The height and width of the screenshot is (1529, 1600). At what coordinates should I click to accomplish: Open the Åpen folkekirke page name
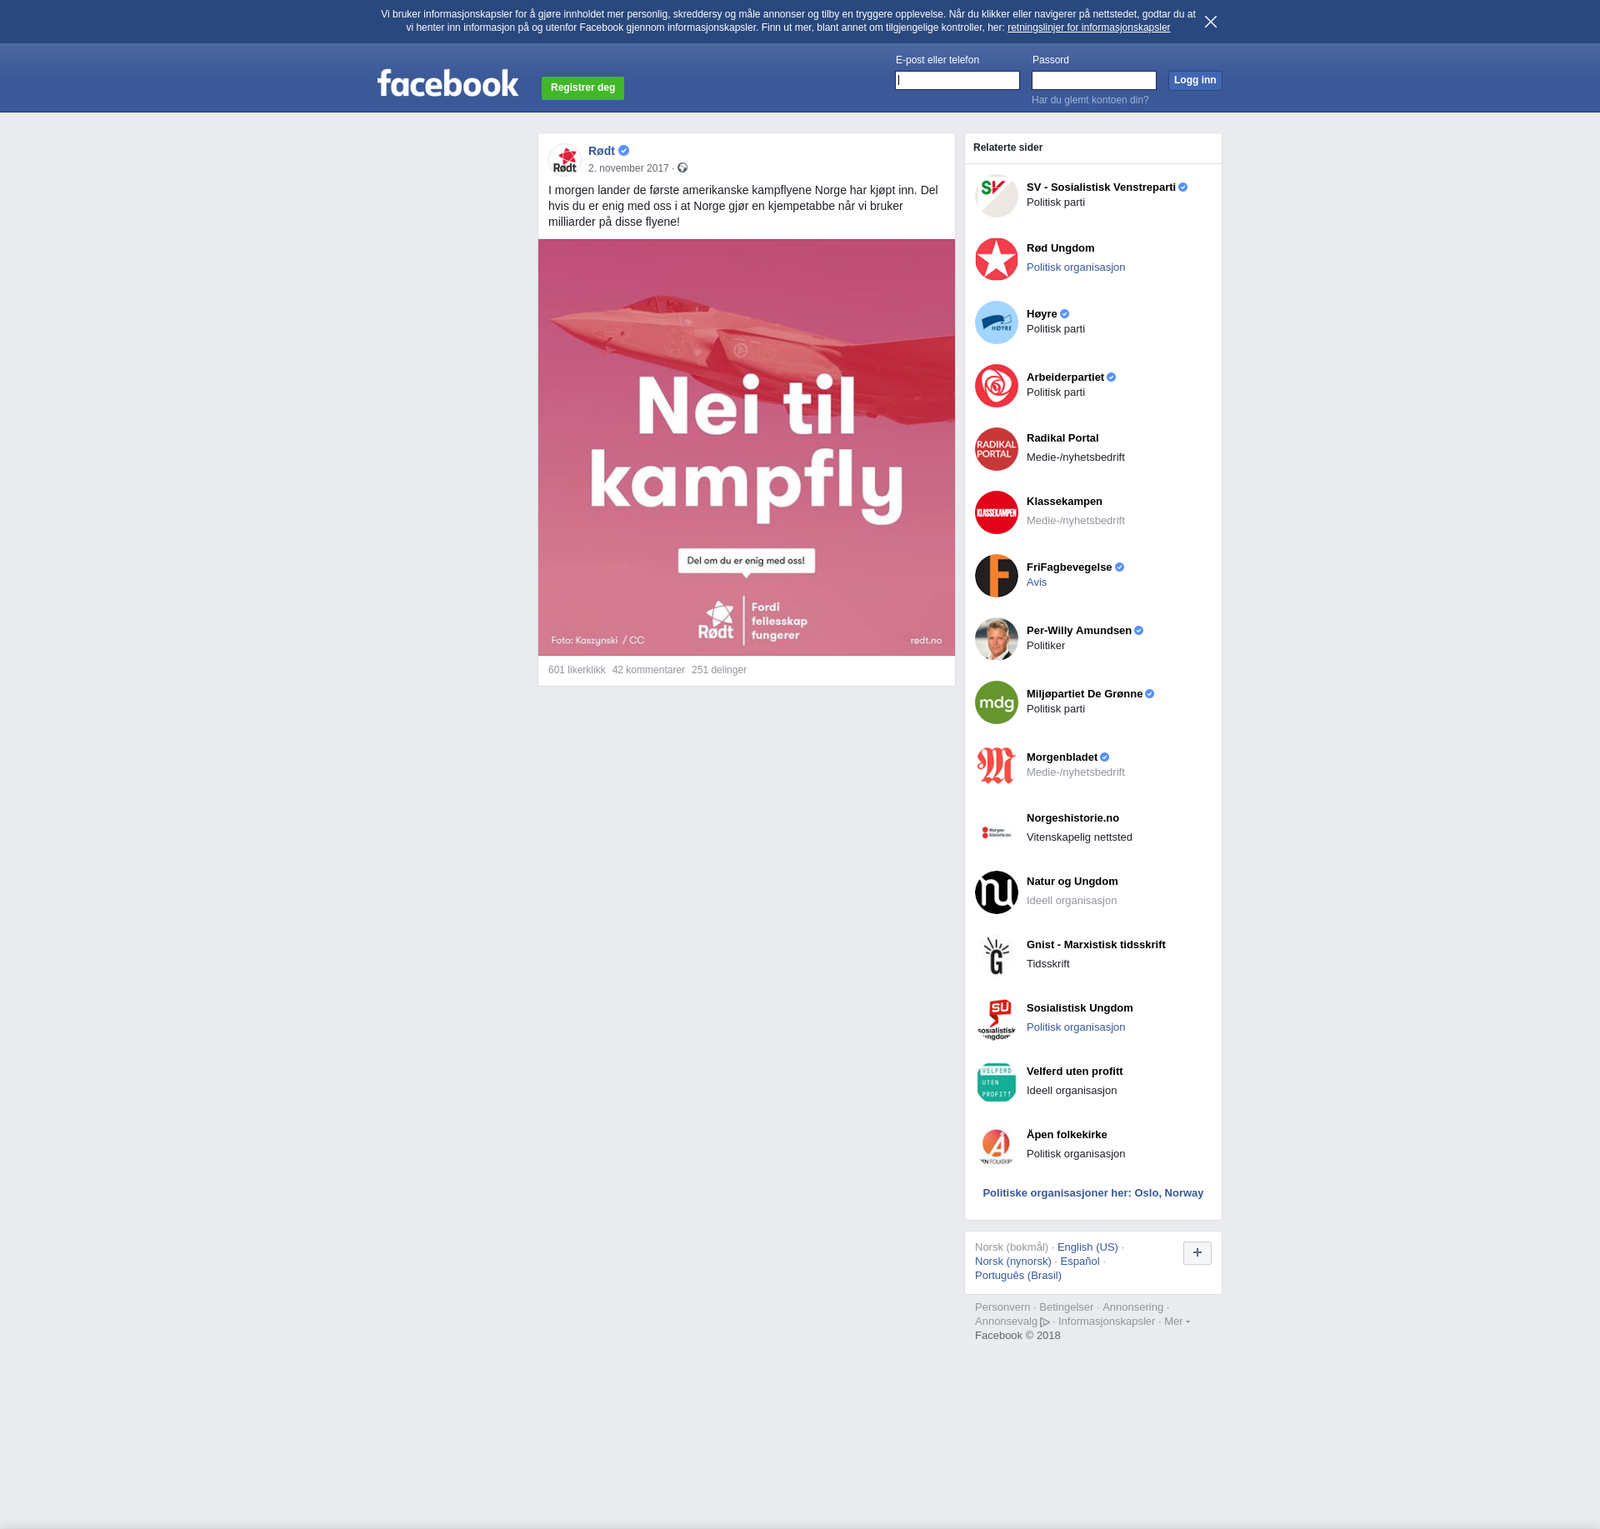pyautogui.click(x=1067, y=1135)
